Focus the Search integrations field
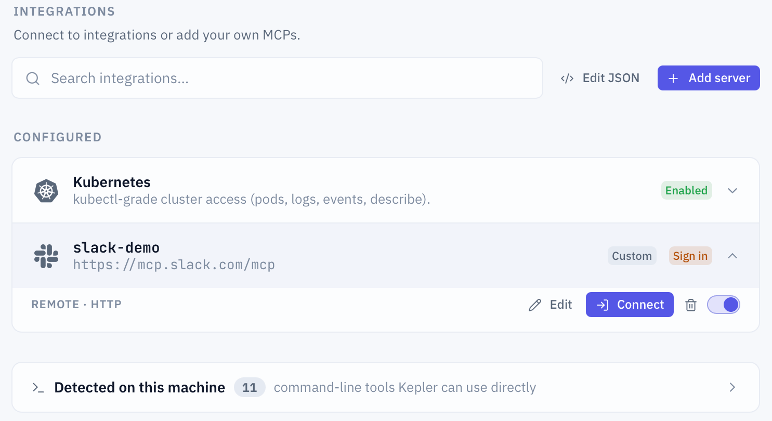The height and width of the screenshot is (421, 772). pos(277,78)
